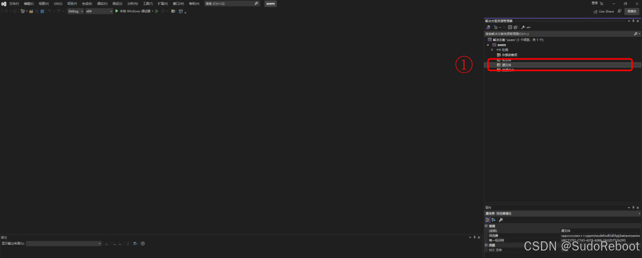Viewport: 642px width, 258px height.
Task: Open the 视图(V) menu
Action: (44, 3)
